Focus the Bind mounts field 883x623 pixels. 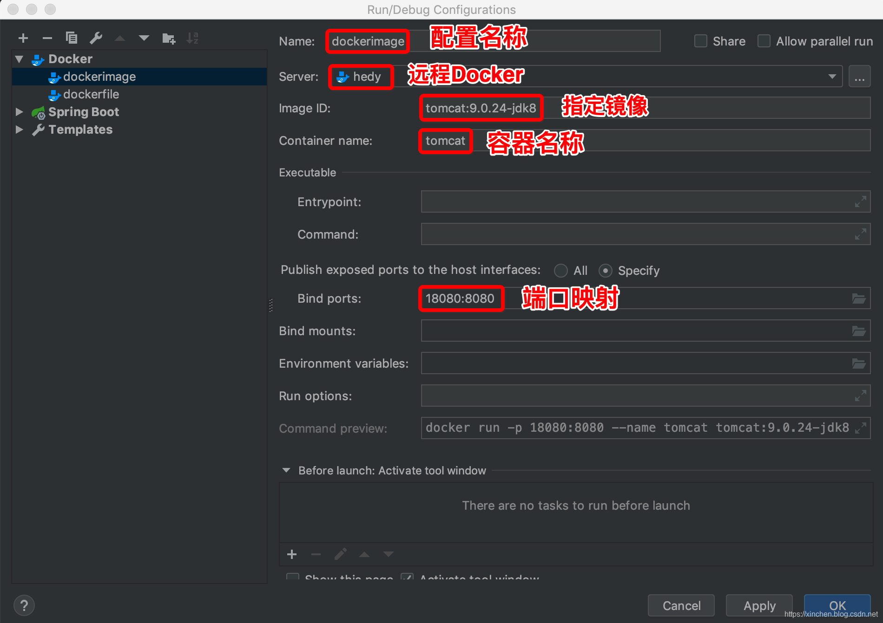(x=646, y=331)
